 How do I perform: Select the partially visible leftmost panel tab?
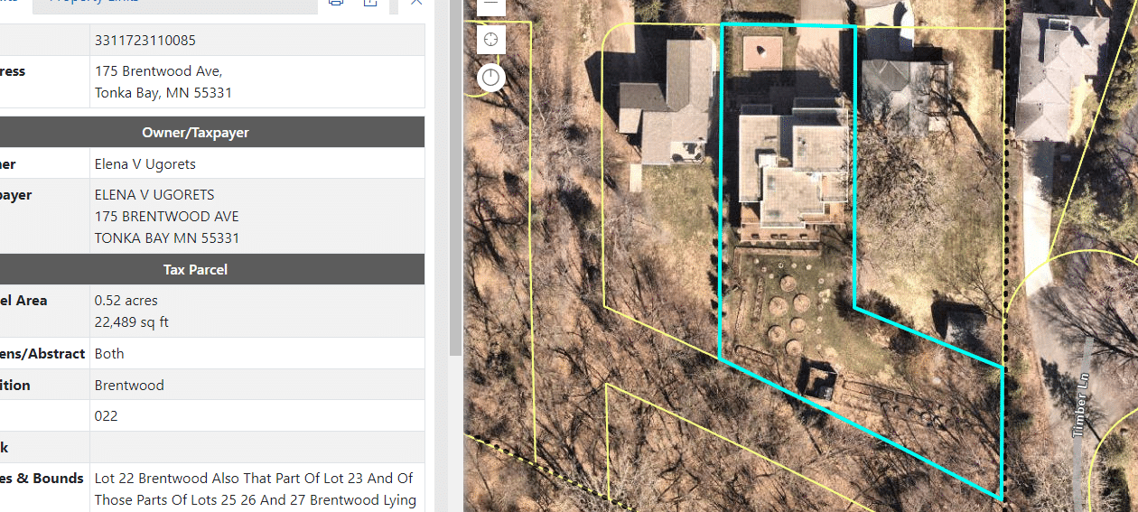tap(15, 3)
